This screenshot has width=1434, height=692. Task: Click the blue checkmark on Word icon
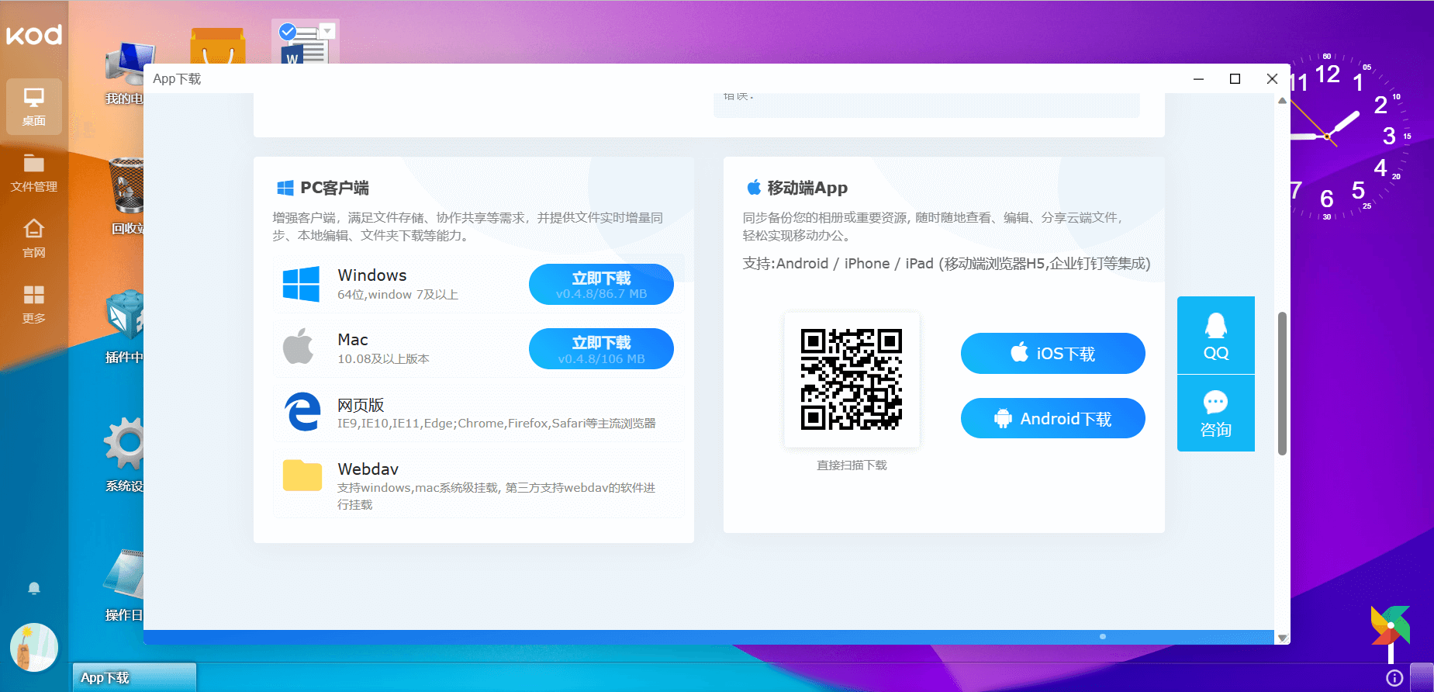(288, 32)
